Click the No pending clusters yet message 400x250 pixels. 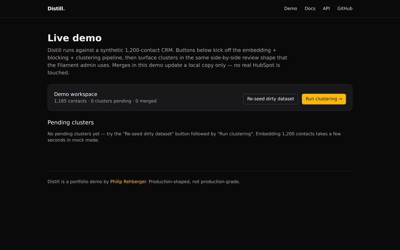(x=194, y=137)
